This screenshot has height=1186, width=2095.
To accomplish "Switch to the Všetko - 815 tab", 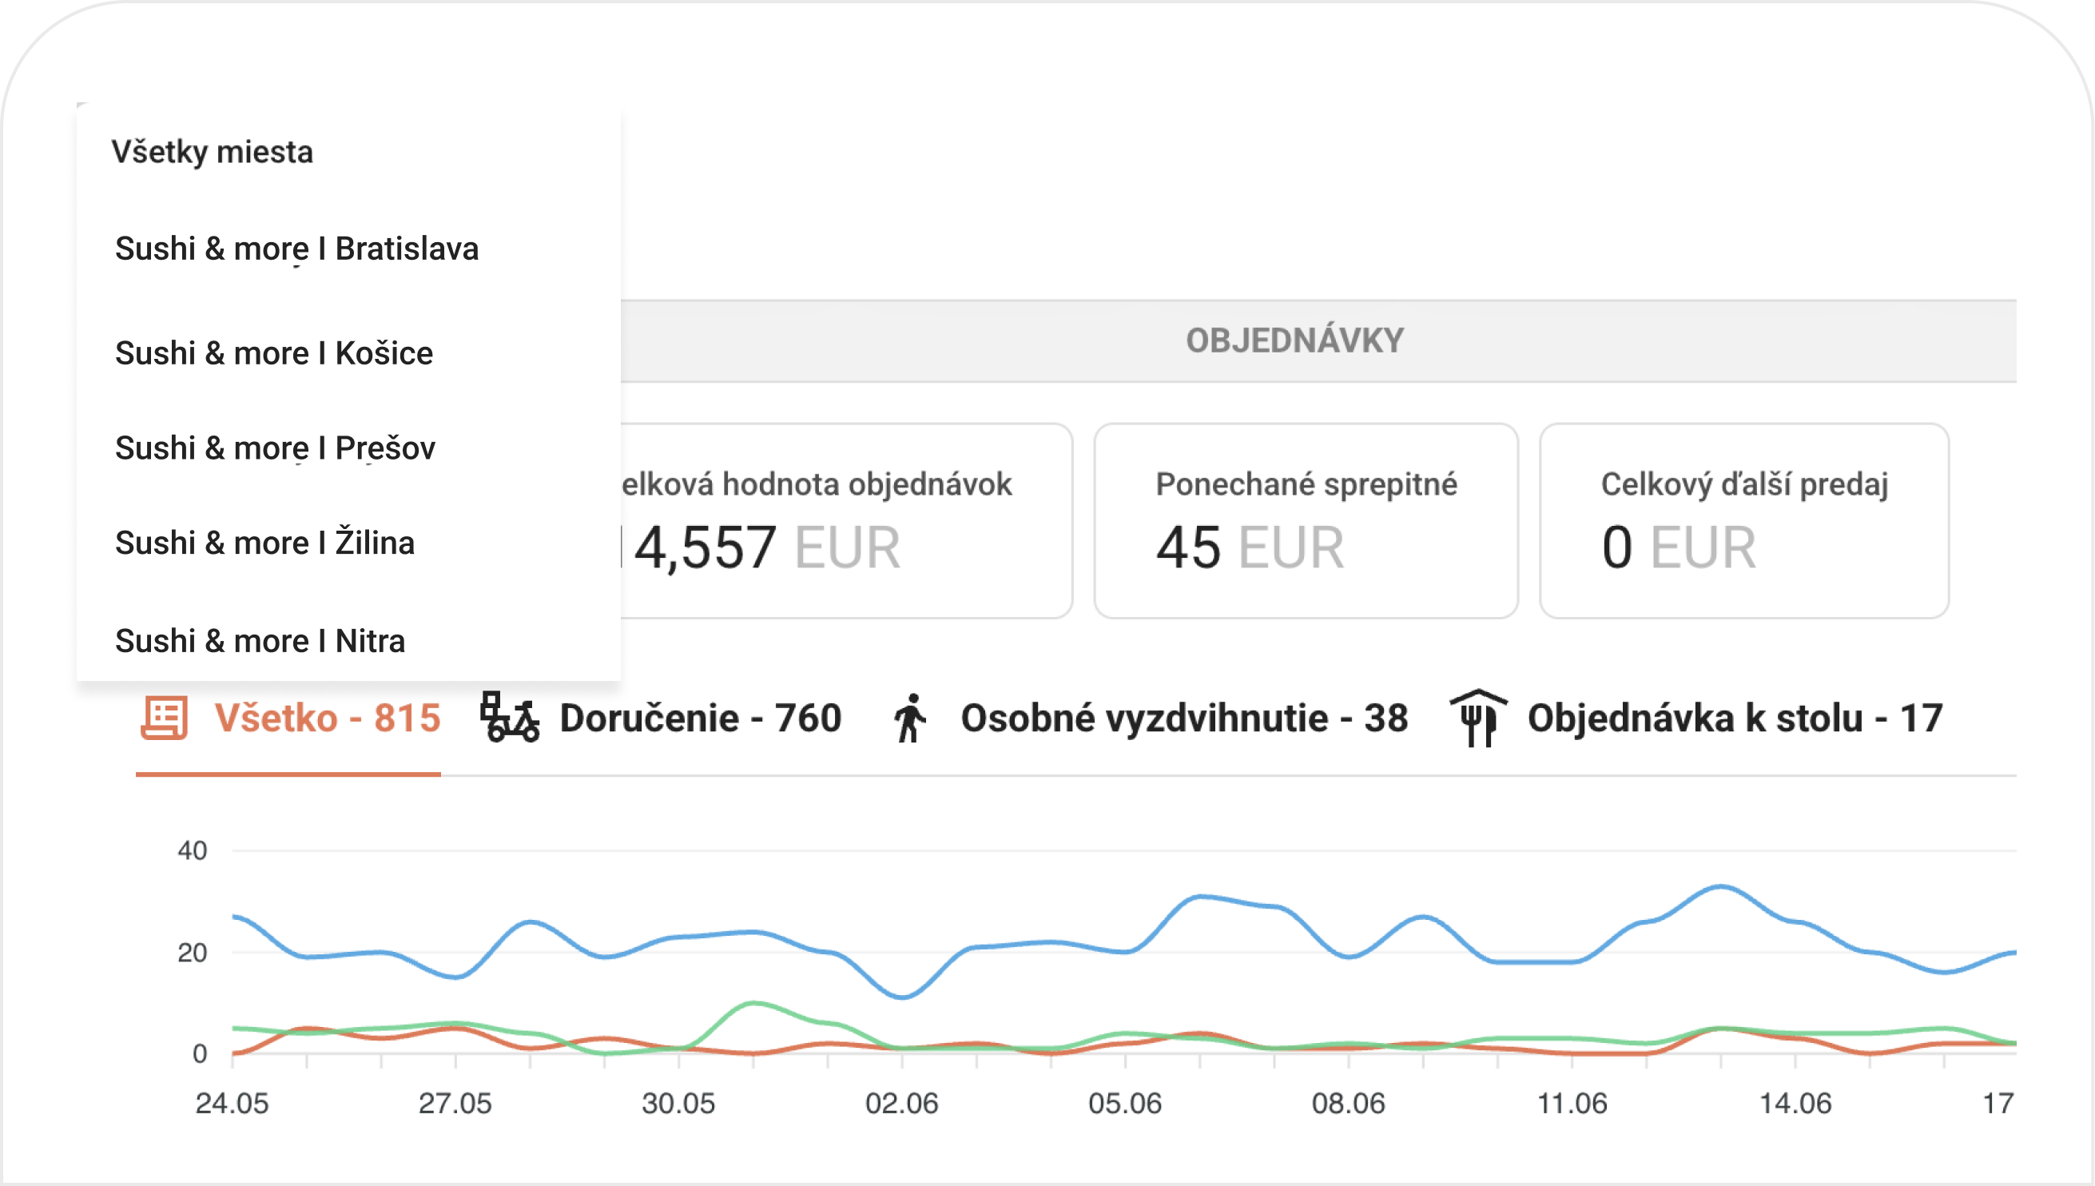I will [x=289, y=718].
